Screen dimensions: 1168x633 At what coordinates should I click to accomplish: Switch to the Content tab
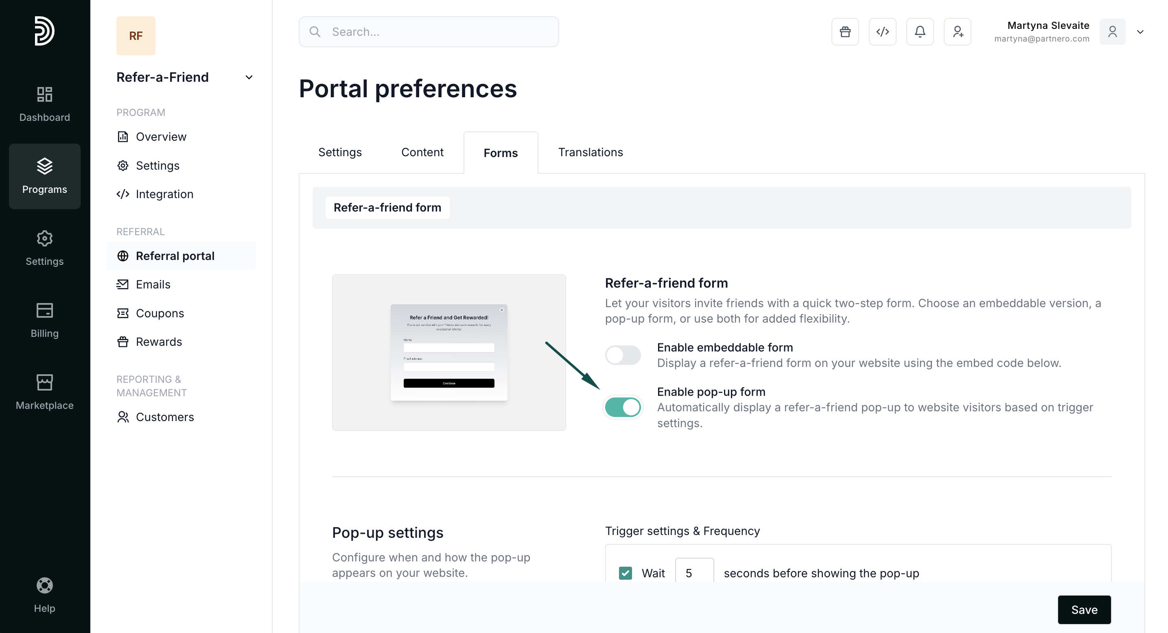pos(422,152)
